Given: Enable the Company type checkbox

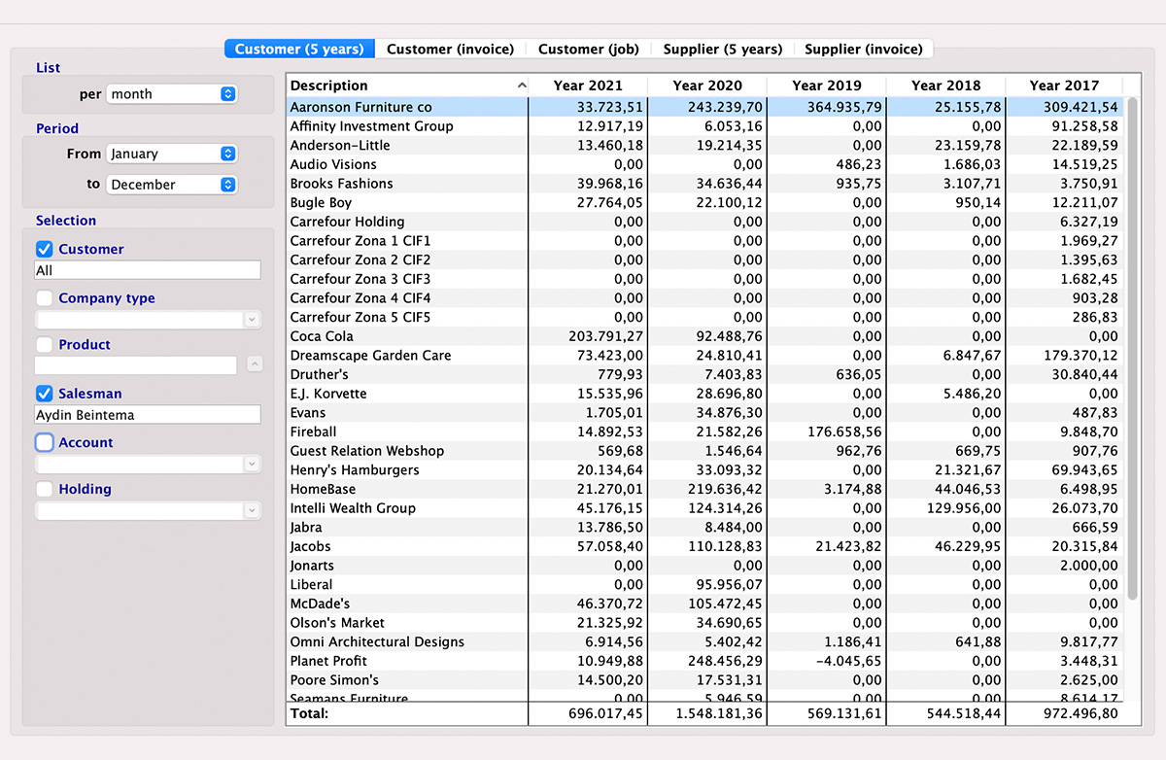Looking at the screenshot, I should point(45,298).
